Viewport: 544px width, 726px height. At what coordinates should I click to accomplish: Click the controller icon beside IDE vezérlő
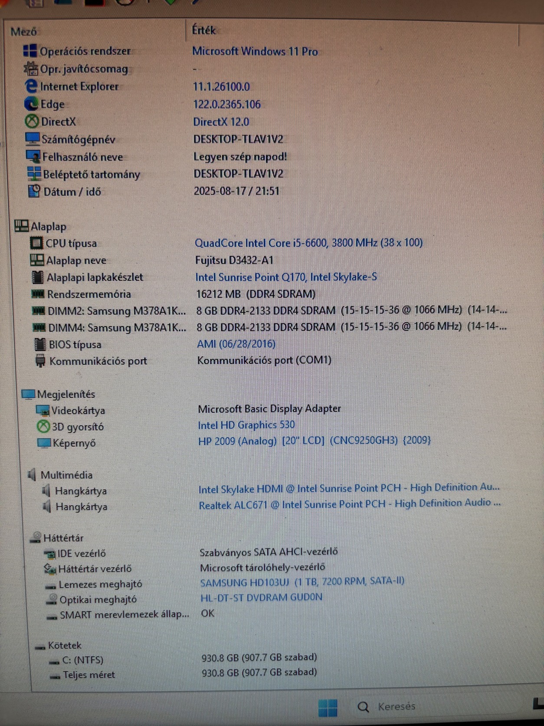(x=50, y=554)
